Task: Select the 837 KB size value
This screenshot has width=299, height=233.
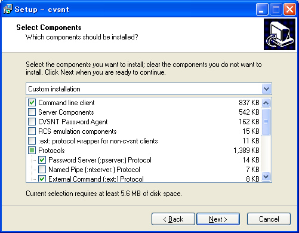Action: point(249,103)
